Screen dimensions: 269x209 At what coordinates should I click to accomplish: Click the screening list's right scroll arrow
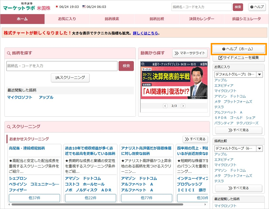coord(205,205)
